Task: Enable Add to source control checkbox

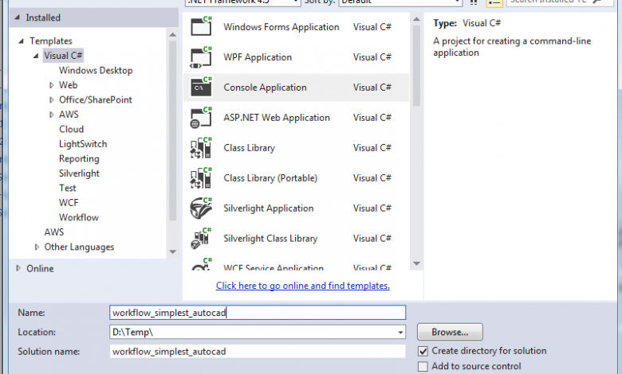Action: 423,367
